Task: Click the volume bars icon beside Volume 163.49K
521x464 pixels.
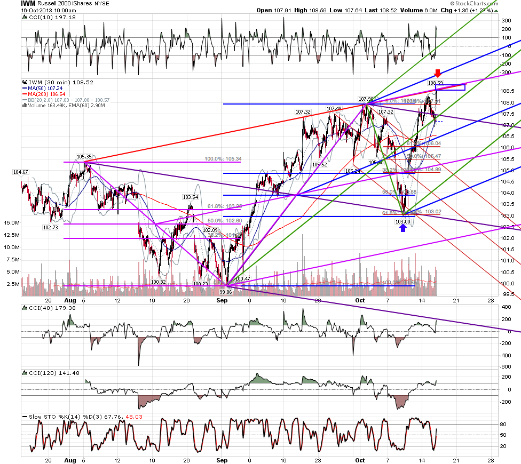Action: [x=25, y=106]
